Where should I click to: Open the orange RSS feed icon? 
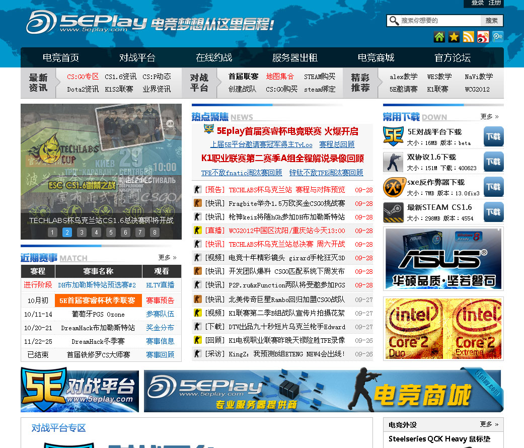[469, 37]
